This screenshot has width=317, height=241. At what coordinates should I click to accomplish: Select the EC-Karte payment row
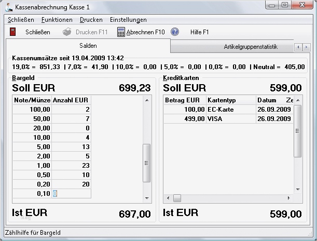tap(228, 110)
